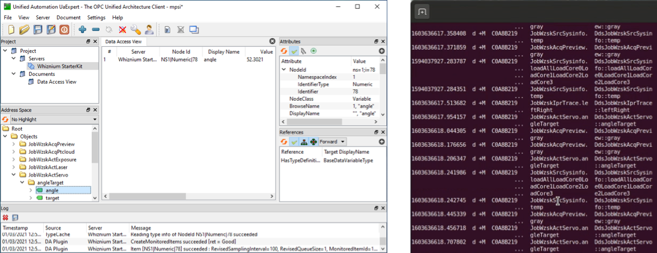Viewport: 657px width, 253px height.
Task: Collapse the NodeId attribute row
Action: (284, 70)
